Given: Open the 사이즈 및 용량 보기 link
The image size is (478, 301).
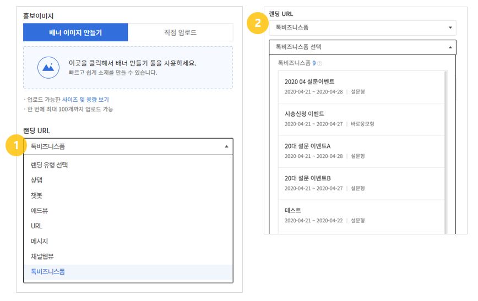Looking at the screenshot, I should click(86, 100).
